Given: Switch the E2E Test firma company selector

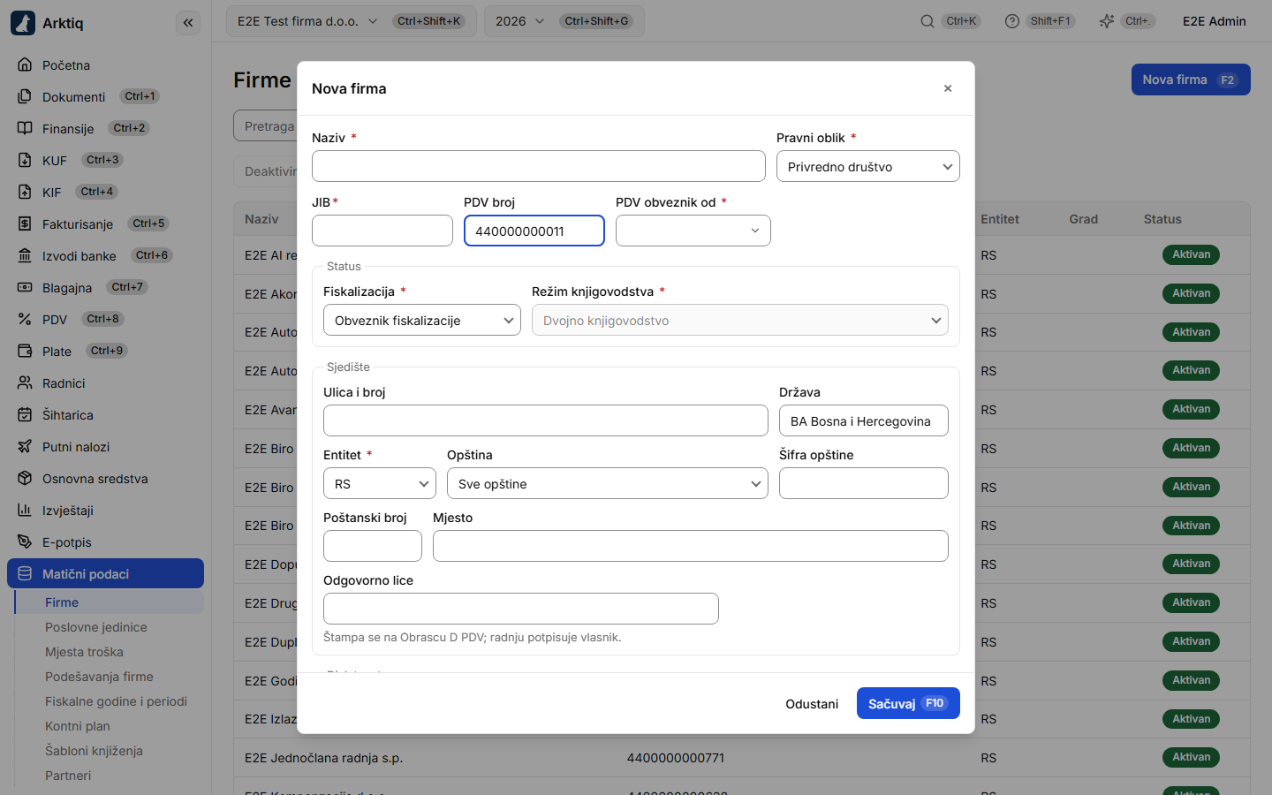Looking at the screenshot, I should point(352,21).
